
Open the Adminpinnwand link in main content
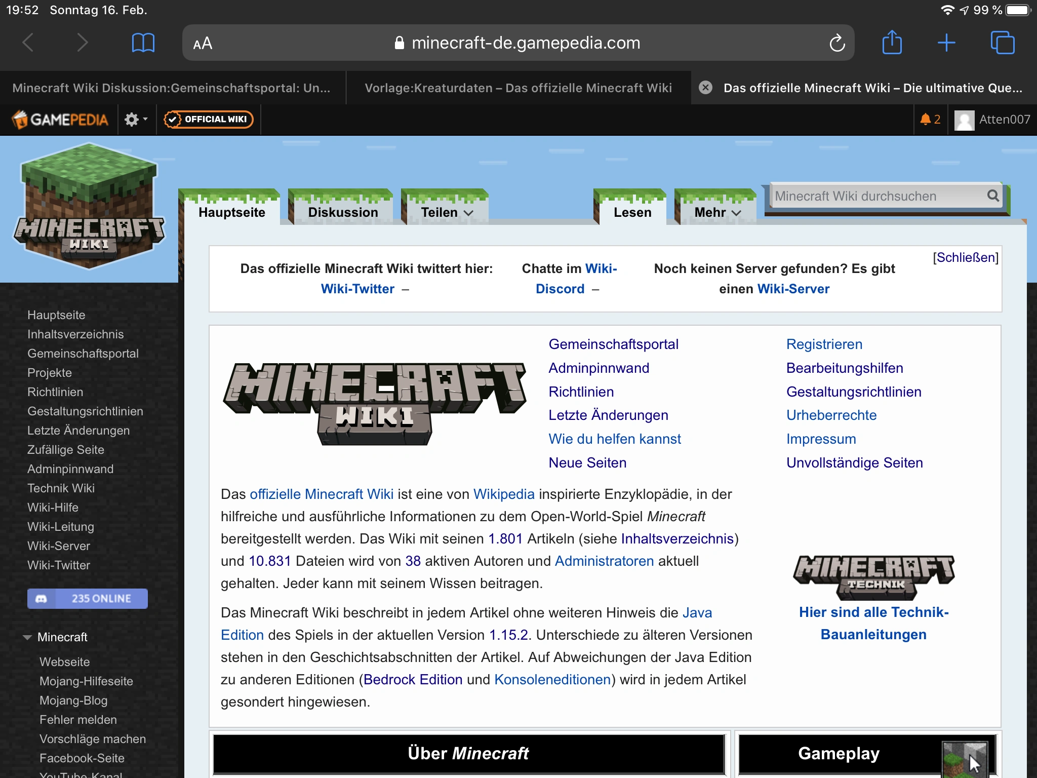(x=599, y=368)
